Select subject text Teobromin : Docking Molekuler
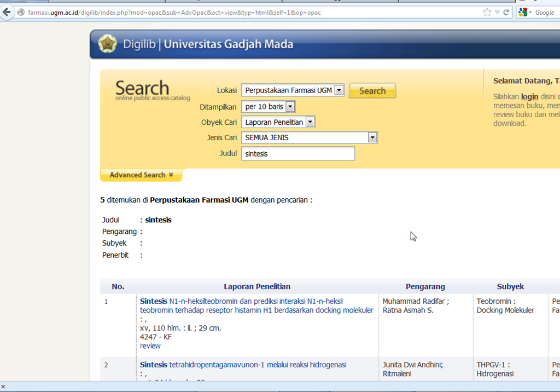560x392 pixels. click(505, 306)
